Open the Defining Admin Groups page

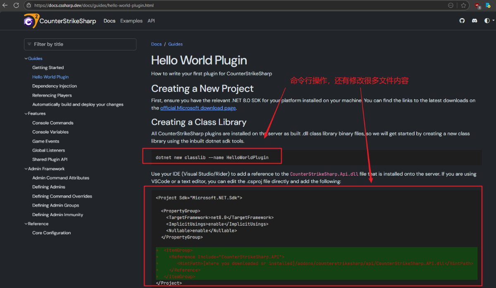tap(56, 205)
